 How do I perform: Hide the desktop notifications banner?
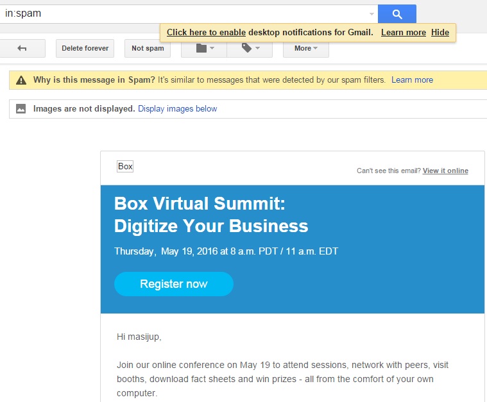coord(440,32)
